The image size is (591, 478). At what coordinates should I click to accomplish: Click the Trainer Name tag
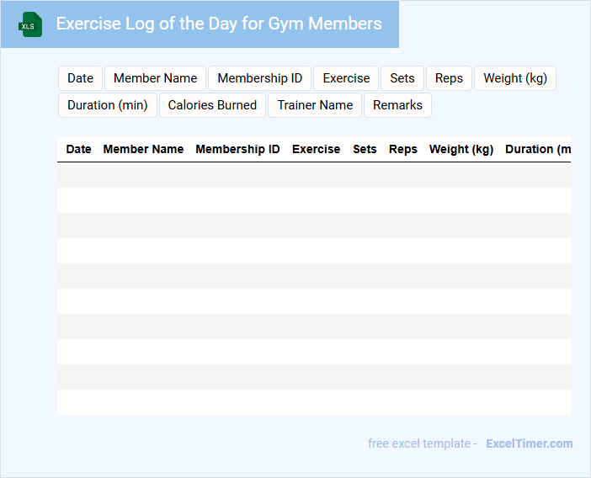(315, 105)
